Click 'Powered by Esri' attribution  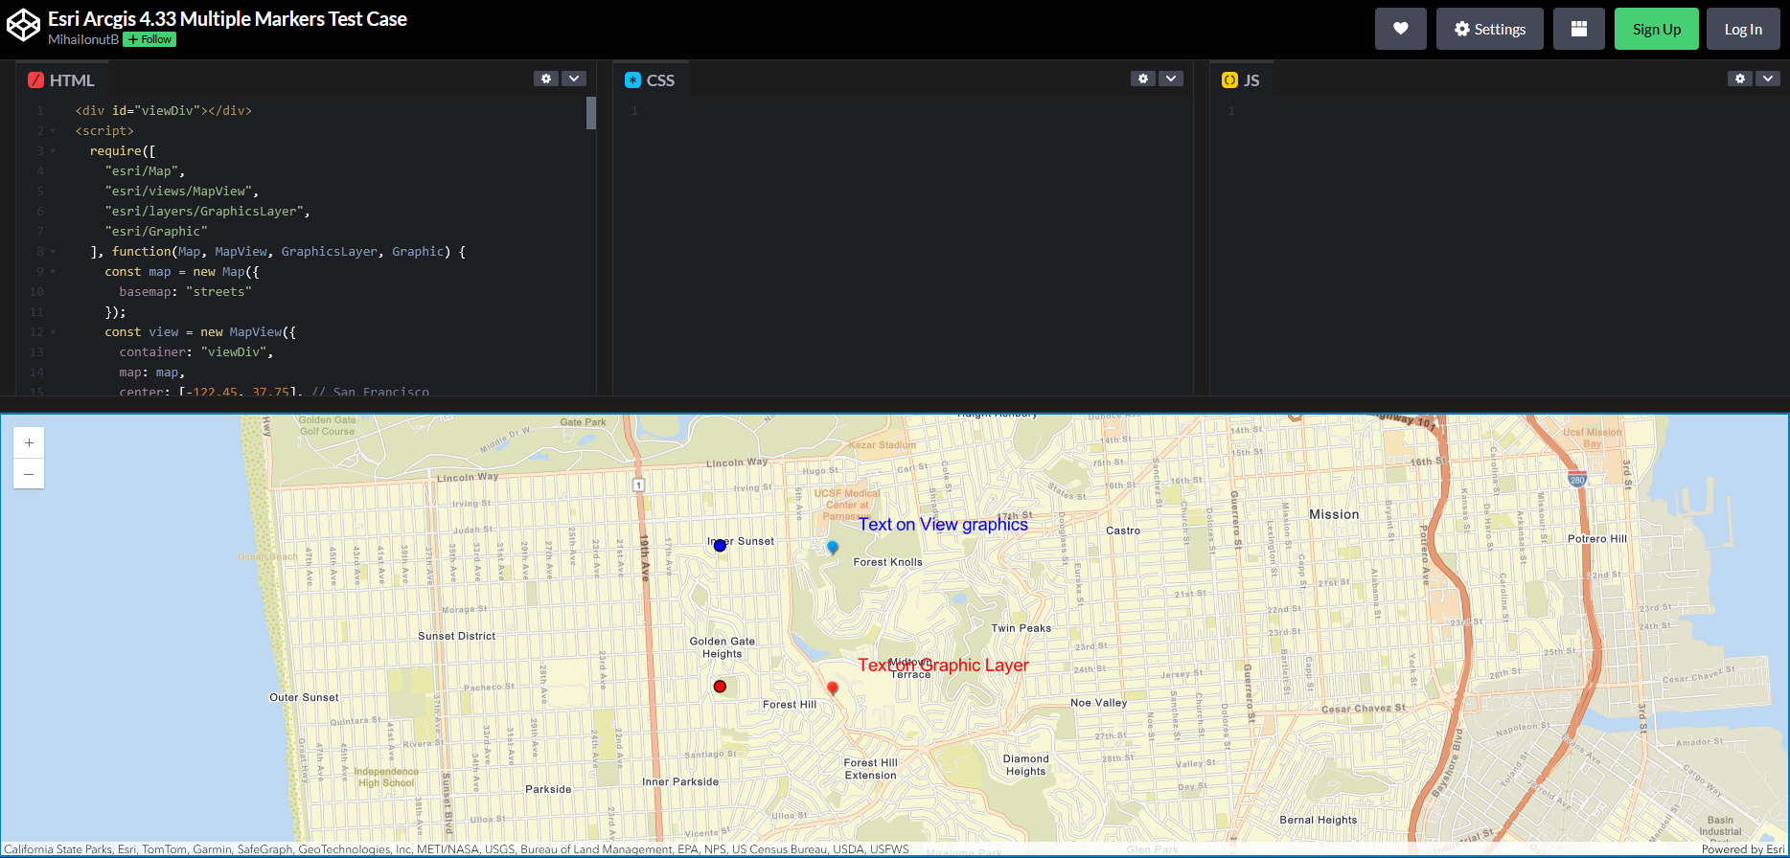pos(1743,849)
